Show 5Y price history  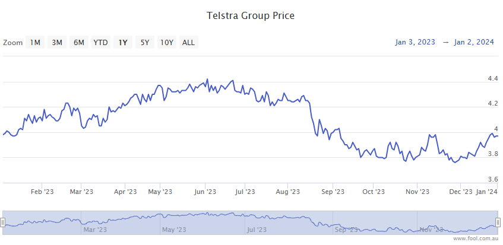click(x=145, y=42)
